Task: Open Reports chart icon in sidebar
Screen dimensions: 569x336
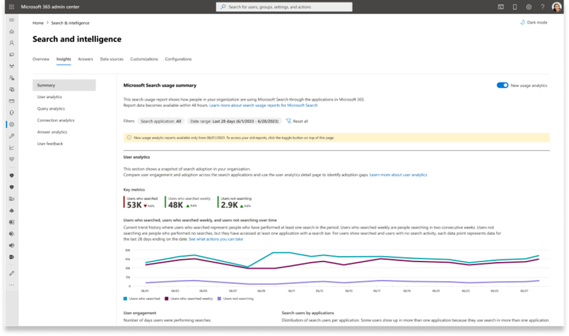Action: [11, 148]
